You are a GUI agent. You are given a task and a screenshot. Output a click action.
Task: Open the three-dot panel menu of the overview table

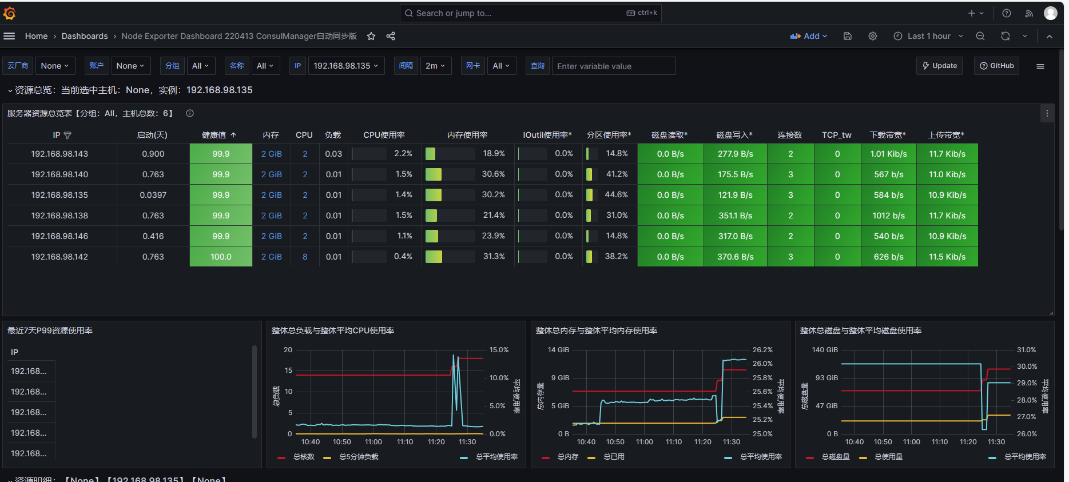point(1047,113)
